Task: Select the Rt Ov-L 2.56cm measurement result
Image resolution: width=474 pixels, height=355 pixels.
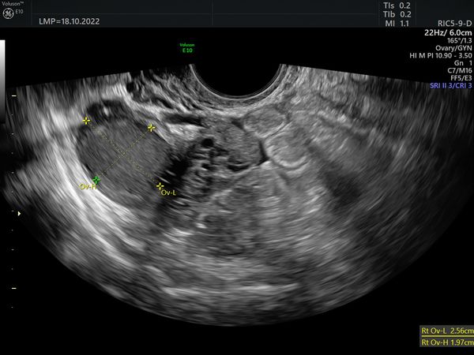Action: pos(446,332)
